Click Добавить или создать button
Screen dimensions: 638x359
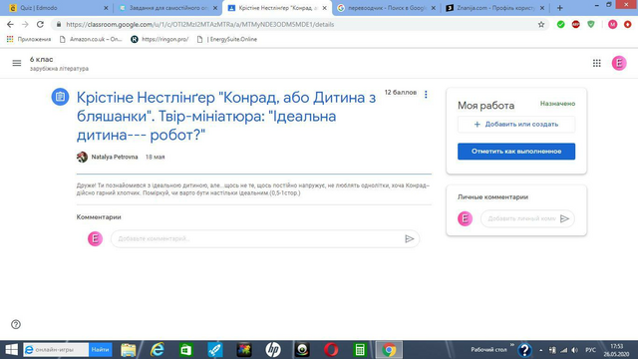click(516, 124)
